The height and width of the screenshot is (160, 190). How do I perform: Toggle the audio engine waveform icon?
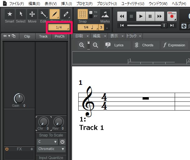point(184,26)
